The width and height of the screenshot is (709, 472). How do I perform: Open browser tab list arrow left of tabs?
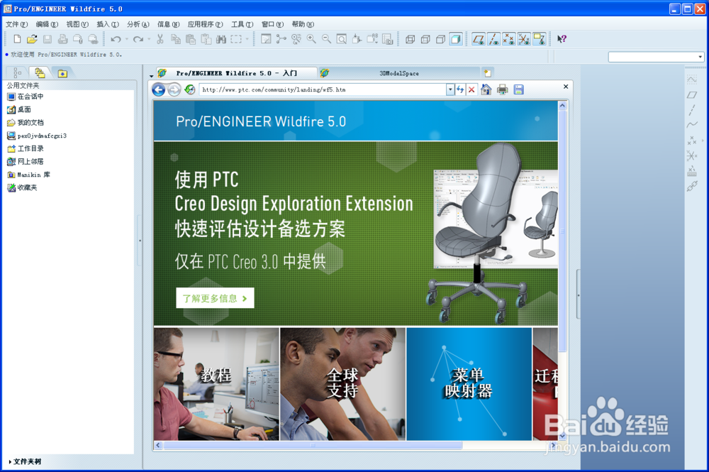(x=152, y=75)
